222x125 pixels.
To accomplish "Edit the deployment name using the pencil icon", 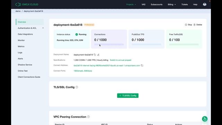I will tap(99, 55).
